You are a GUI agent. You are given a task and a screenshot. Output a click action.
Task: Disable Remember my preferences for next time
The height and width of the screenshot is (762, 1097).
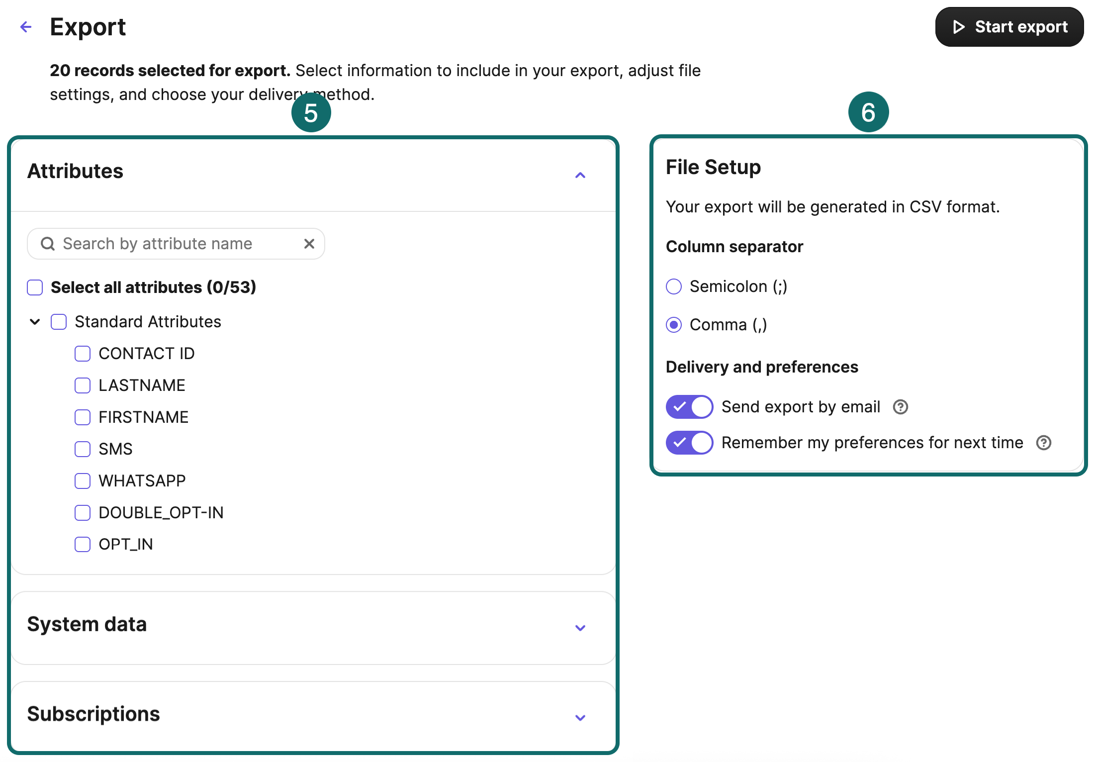(689, 443)
